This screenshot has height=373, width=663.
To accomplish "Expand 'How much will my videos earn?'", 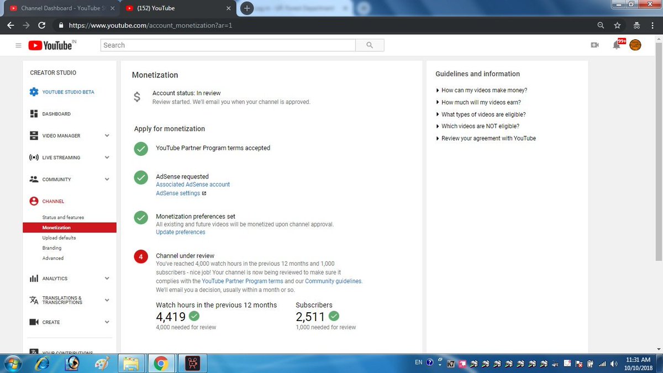I will click(x=478, y=102).
